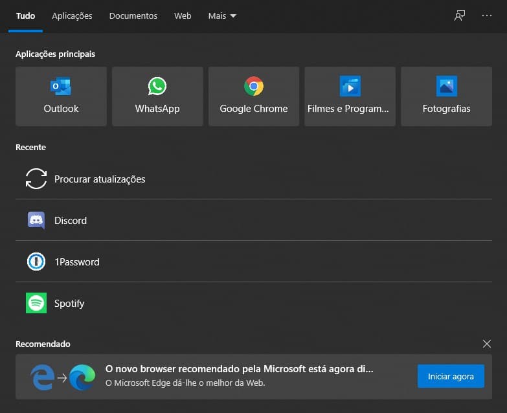
Task: Select the Discord label in recent list
Action: (x=71, y=220)
